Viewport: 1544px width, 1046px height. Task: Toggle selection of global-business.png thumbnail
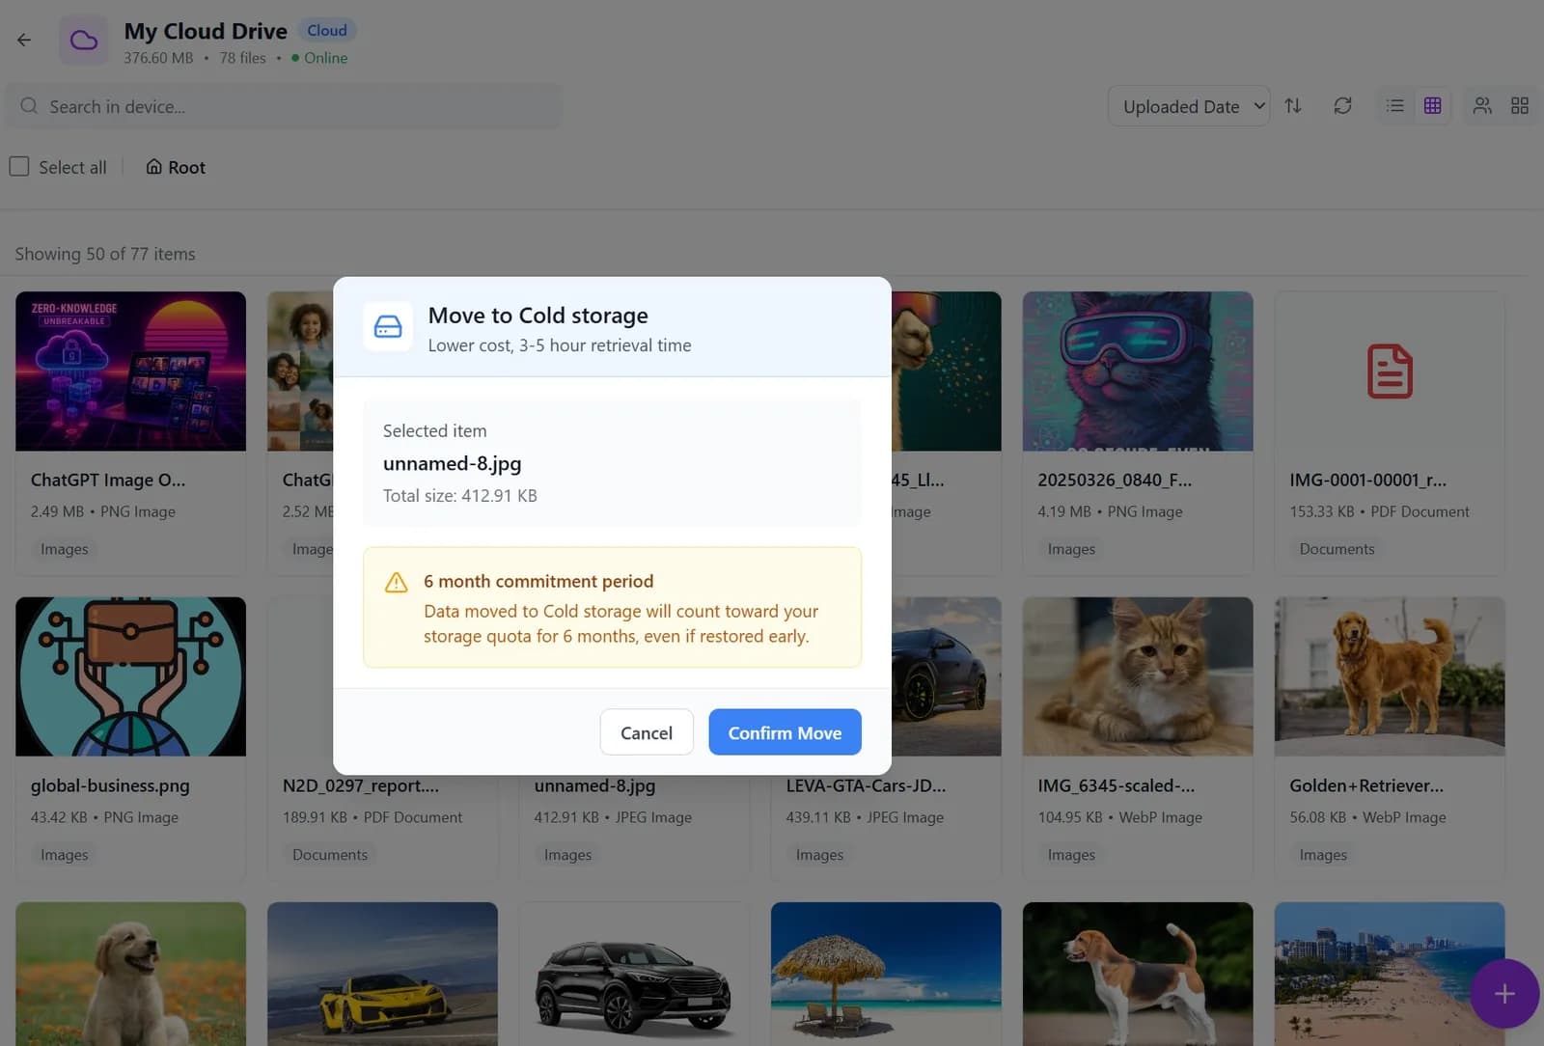[130, 676]
